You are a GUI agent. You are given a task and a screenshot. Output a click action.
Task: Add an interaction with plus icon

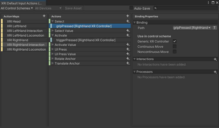pos(215,59)
